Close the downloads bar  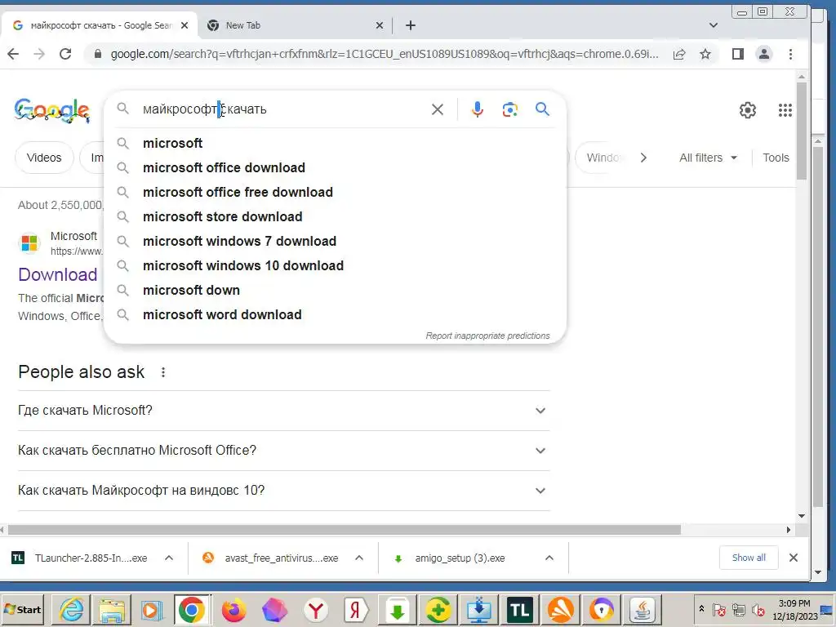(x=794, y=558)
